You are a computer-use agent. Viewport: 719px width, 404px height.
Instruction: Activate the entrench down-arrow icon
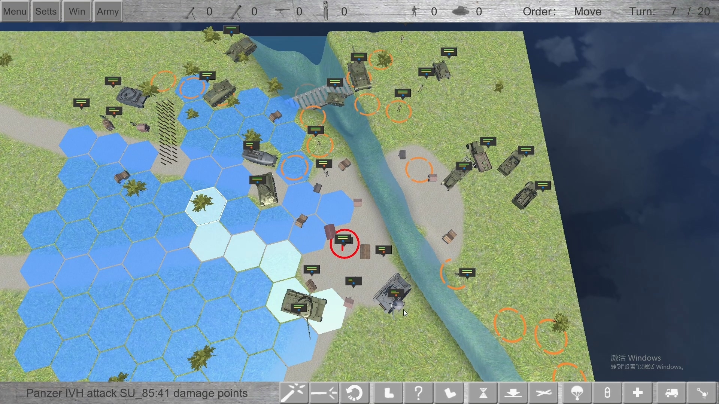coord(513,393)
